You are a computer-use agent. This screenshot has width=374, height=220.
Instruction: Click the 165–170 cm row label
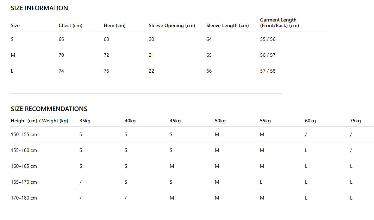pos(24,182)
